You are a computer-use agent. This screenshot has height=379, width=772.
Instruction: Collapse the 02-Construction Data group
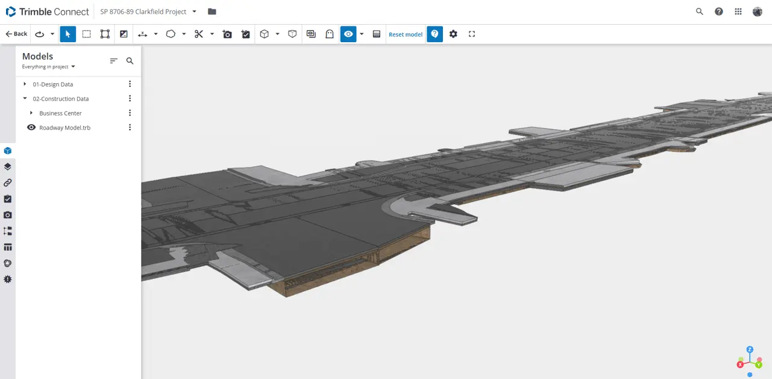(24, 98)
